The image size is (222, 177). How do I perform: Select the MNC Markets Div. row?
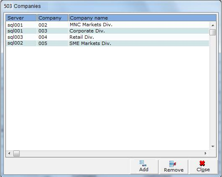point(107,25)
